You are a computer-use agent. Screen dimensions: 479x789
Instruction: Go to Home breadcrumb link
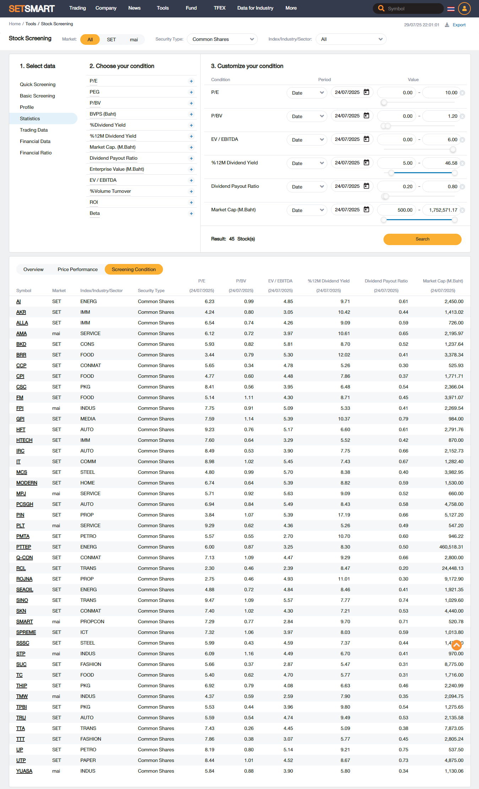point(15,24)
